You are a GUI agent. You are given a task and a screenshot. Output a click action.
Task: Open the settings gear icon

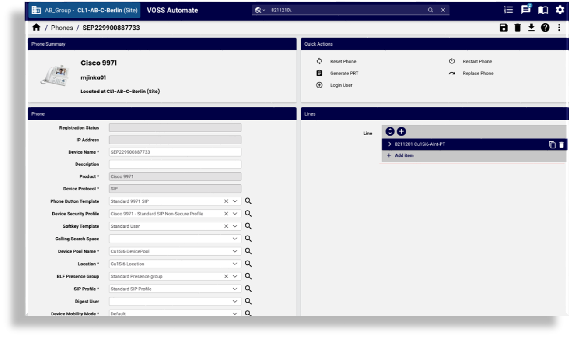(560, 10)
